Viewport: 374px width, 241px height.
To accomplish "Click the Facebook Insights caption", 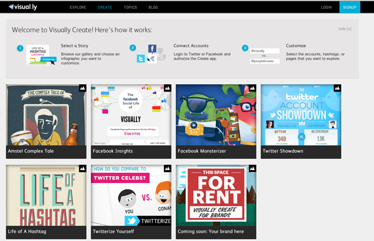I will 113,151.
